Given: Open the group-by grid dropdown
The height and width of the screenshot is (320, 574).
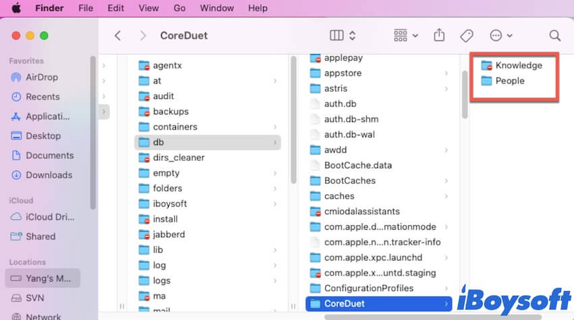Looking at the screenshot, I should (x=405, y=36).
